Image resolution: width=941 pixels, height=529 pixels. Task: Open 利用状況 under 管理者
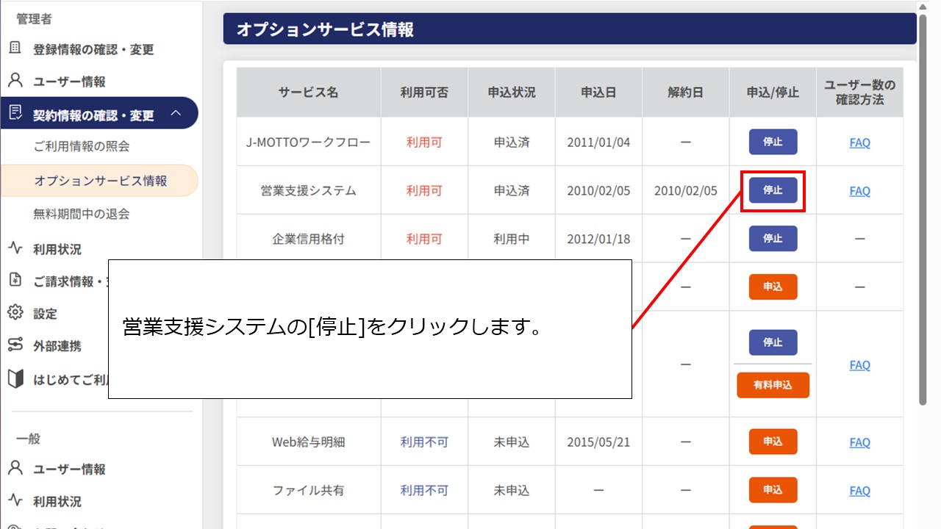57,249
